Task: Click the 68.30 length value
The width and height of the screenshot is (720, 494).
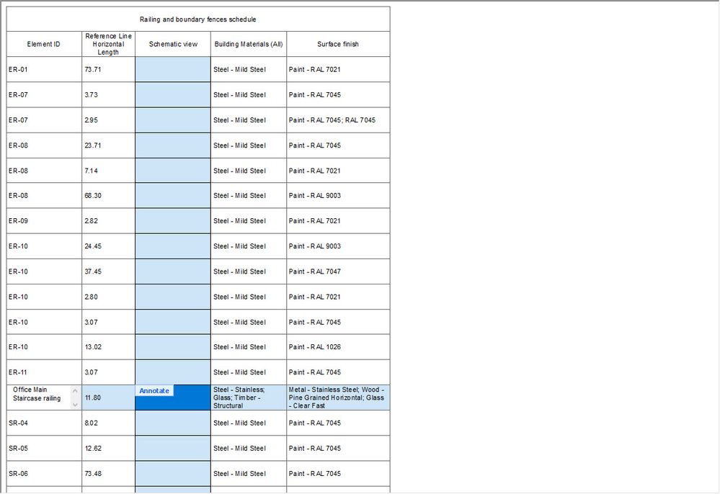Action: (x=93, y=195)
